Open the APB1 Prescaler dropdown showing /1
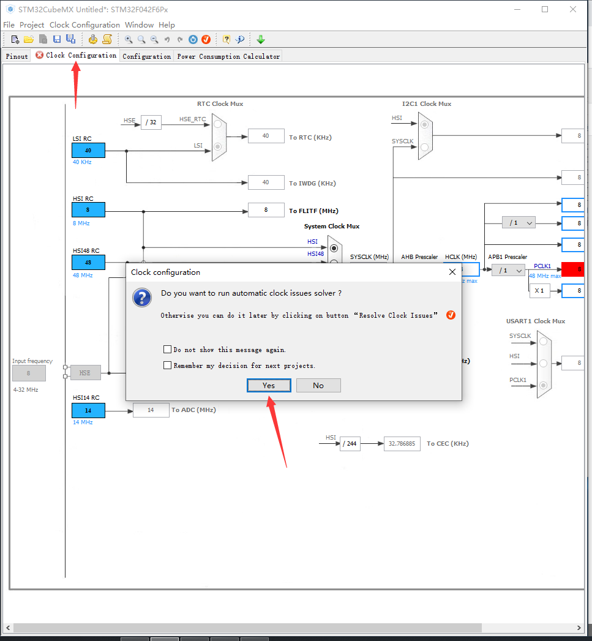592x641 pixels. pos(508,270)
